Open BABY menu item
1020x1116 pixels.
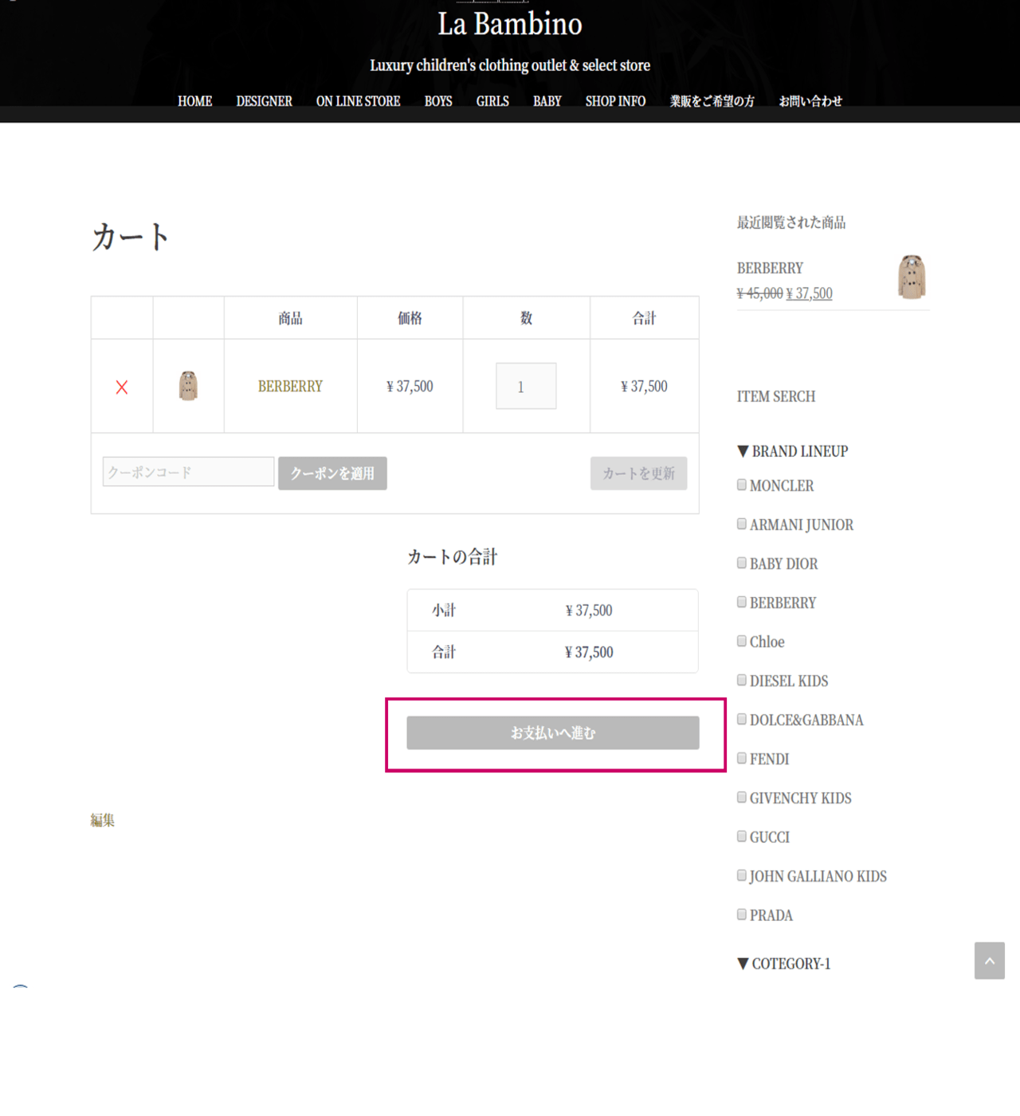coord(547,101)
